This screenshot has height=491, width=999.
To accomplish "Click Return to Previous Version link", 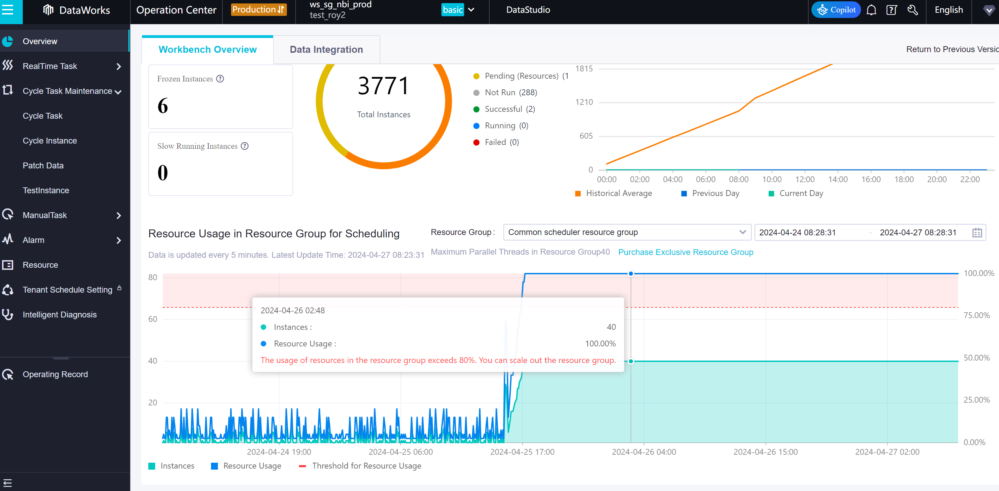I will click(x=952, y=49).
